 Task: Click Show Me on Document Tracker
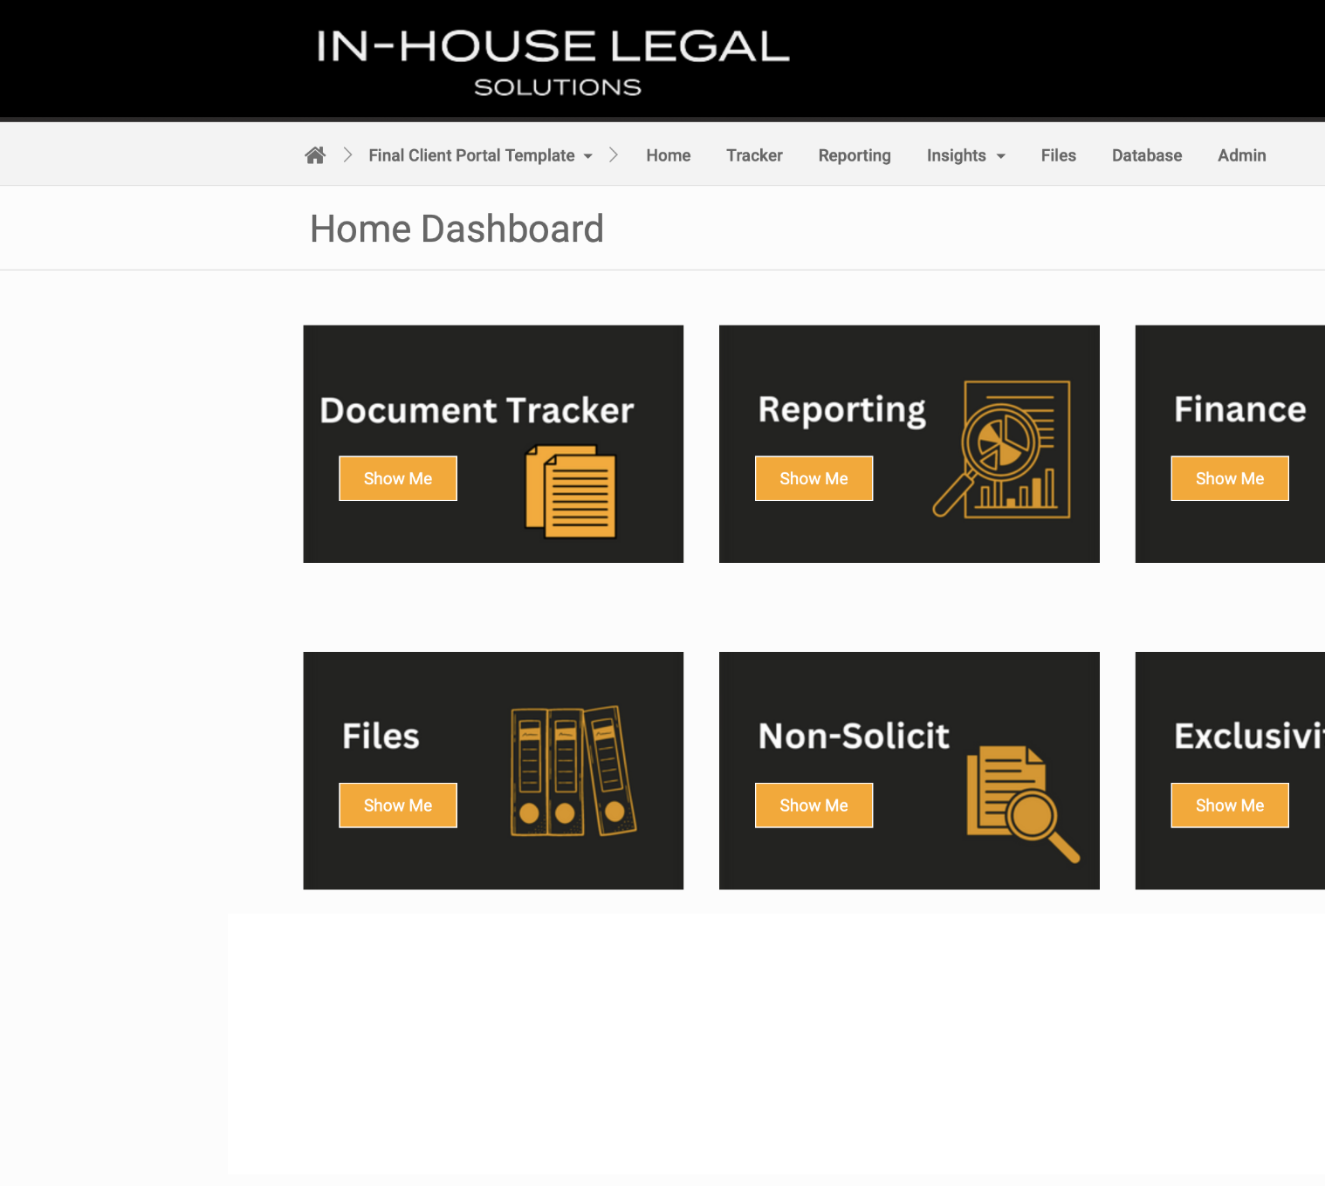(x=397, y=478)
